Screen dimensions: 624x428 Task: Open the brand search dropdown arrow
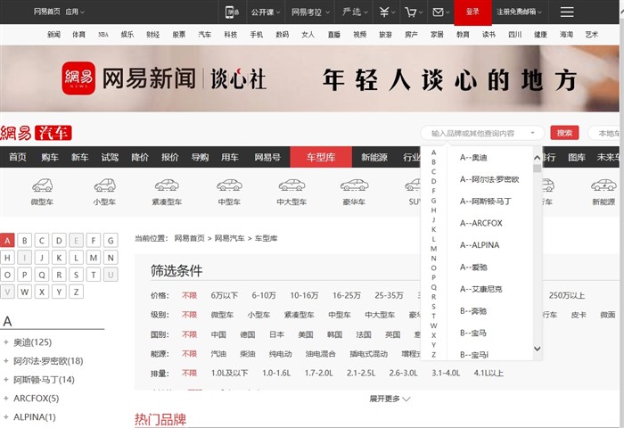tap(532, 133)
